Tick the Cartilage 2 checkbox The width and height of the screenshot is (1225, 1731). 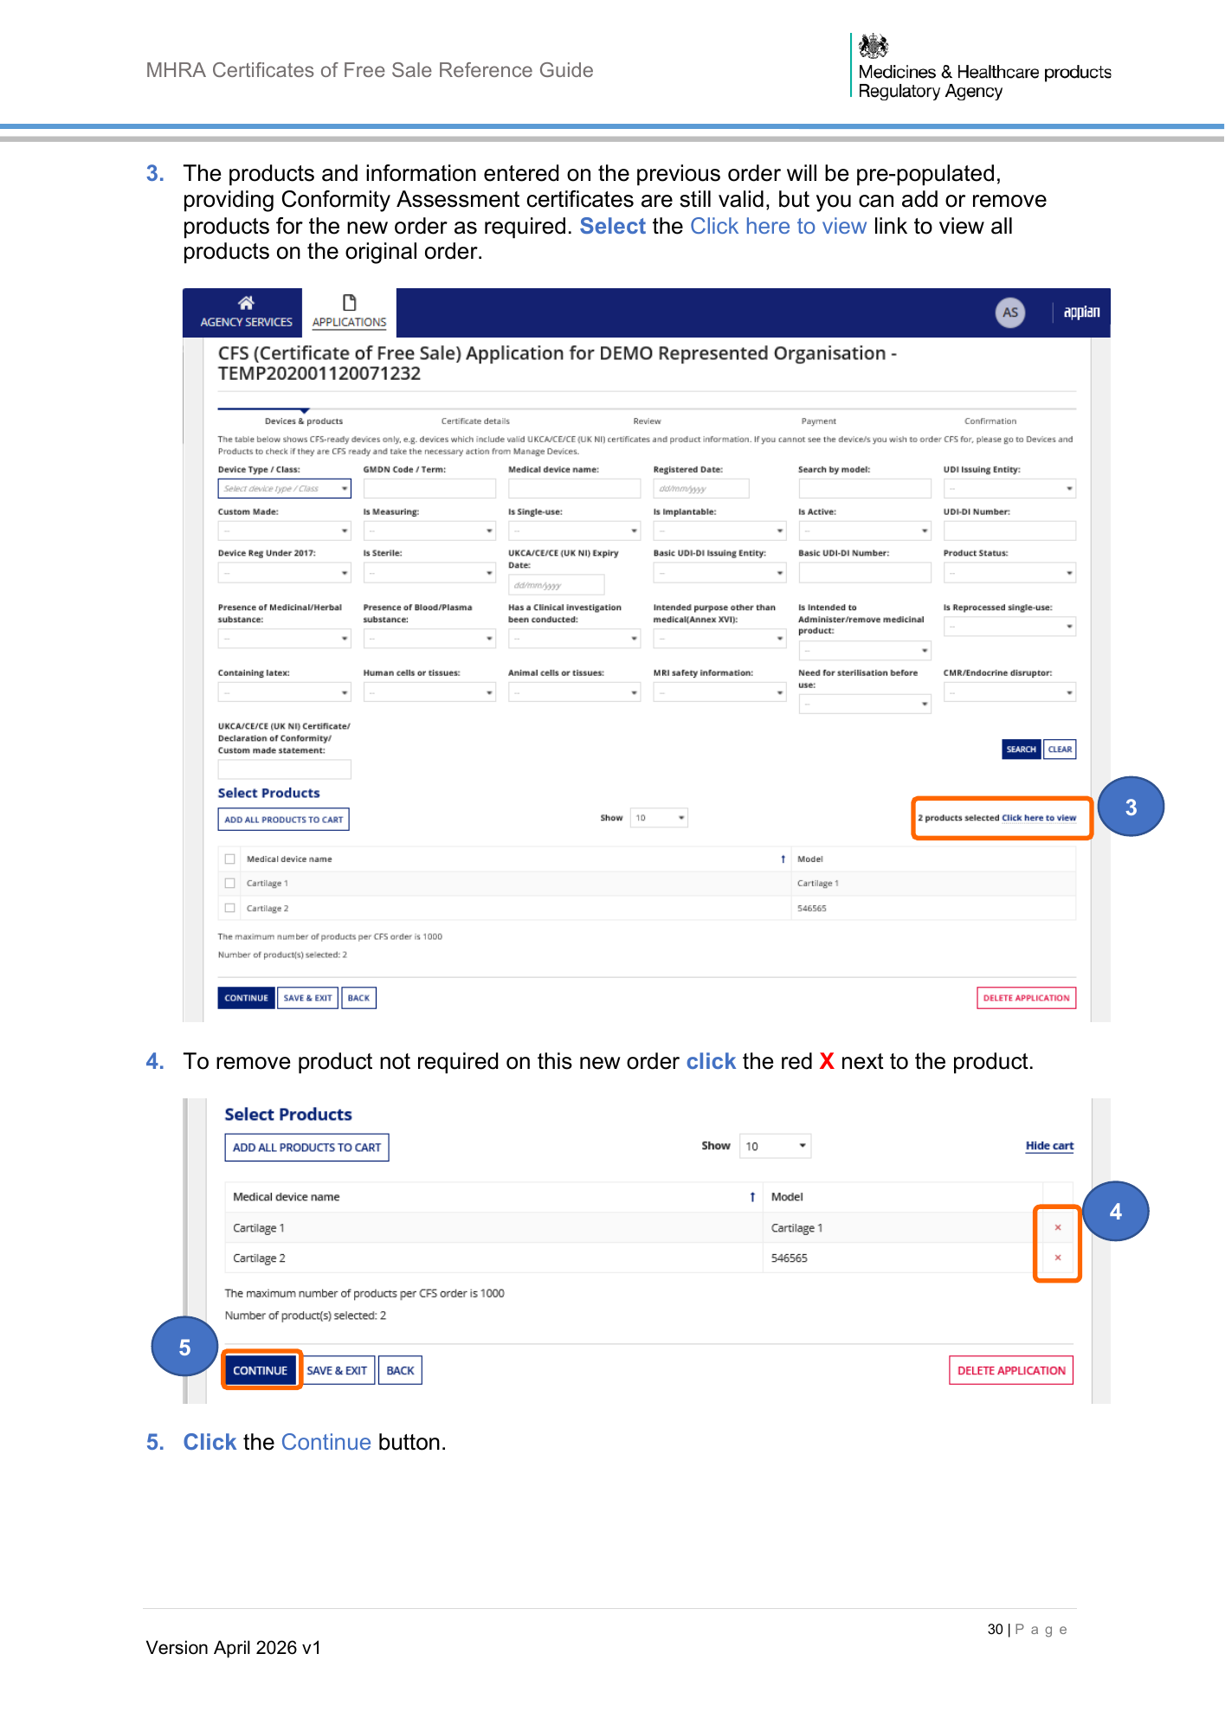(229, 908)
